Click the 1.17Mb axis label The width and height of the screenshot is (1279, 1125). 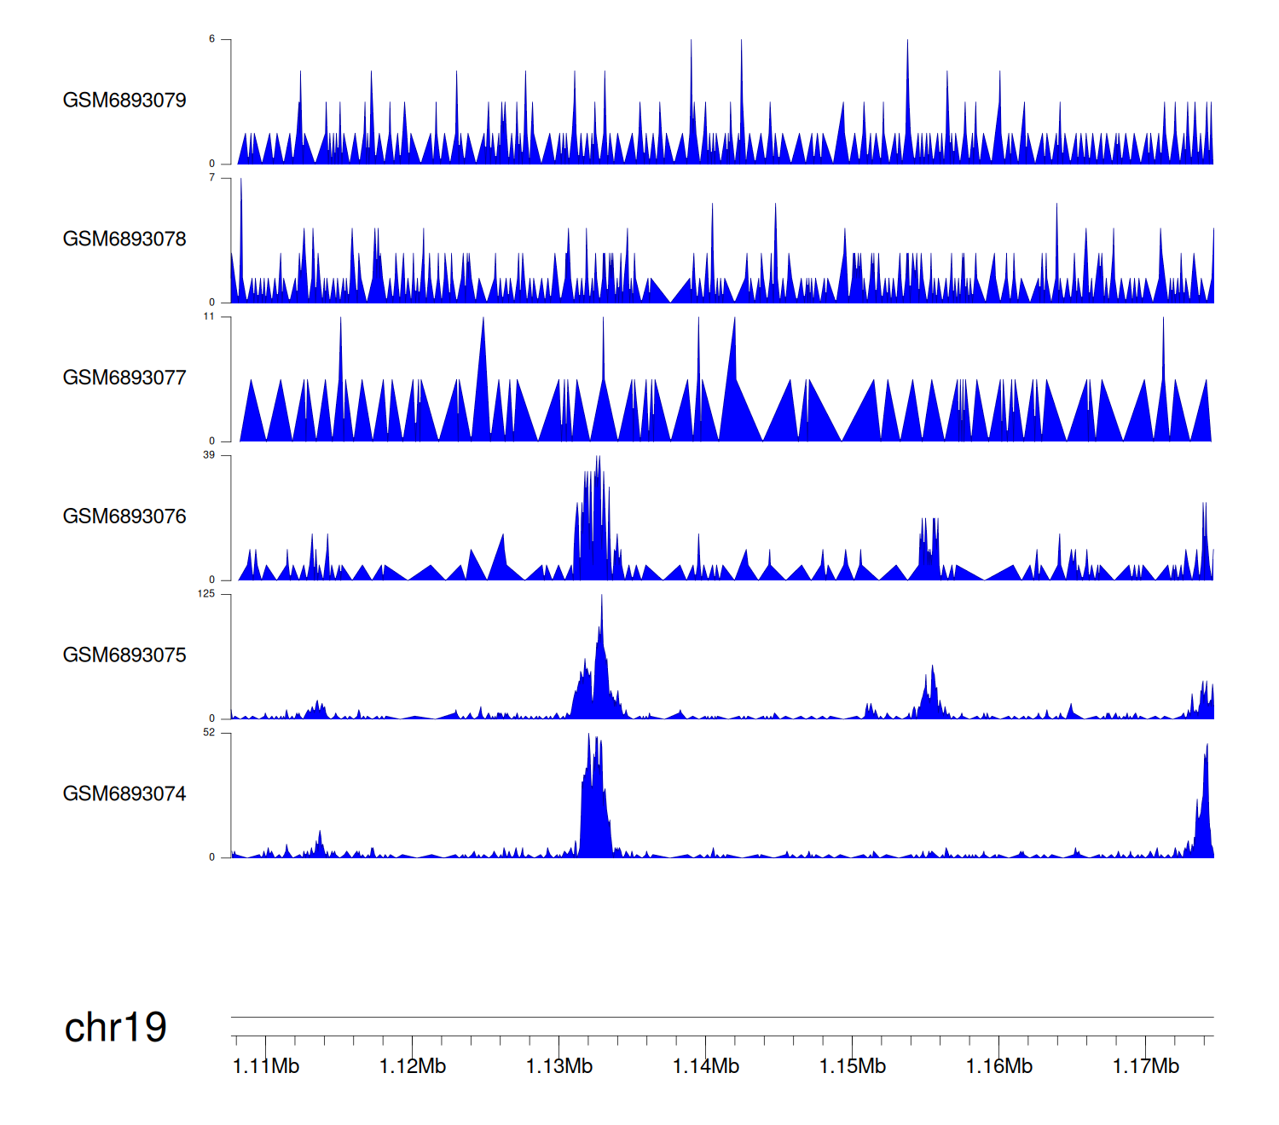click(1146, 1066)
